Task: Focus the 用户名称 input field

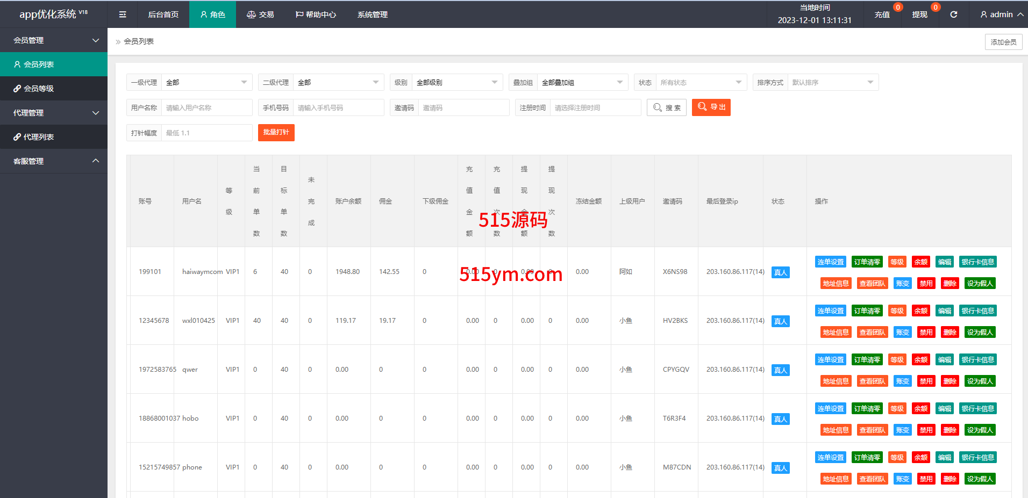Action: click(x=206, y=107)
